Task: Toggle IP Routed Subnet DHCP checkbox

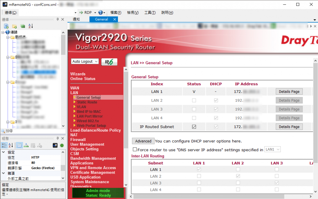Action: [216, 127]
